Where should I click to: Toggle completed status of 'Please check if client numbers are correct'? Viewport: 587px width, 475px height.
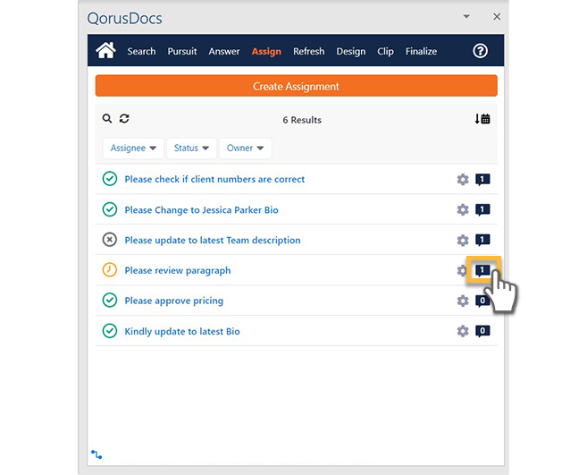[x=110, y=179]
